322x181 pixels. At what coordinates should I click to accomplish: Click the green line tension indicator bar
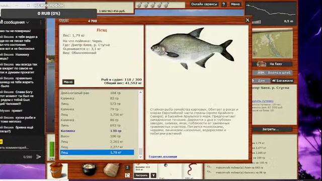click(52, 149)
